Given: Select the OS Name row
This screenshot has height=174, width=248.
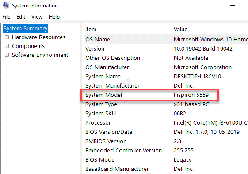Looking at the screenshot, I should click(x=166, y=39).
